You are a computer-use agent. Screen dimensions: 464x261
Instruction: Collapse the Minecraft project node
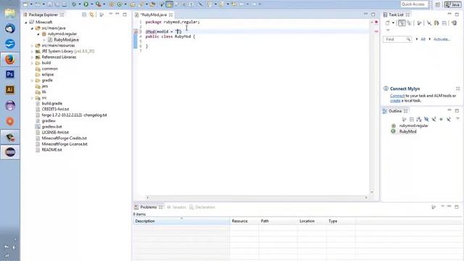point(26,22)
